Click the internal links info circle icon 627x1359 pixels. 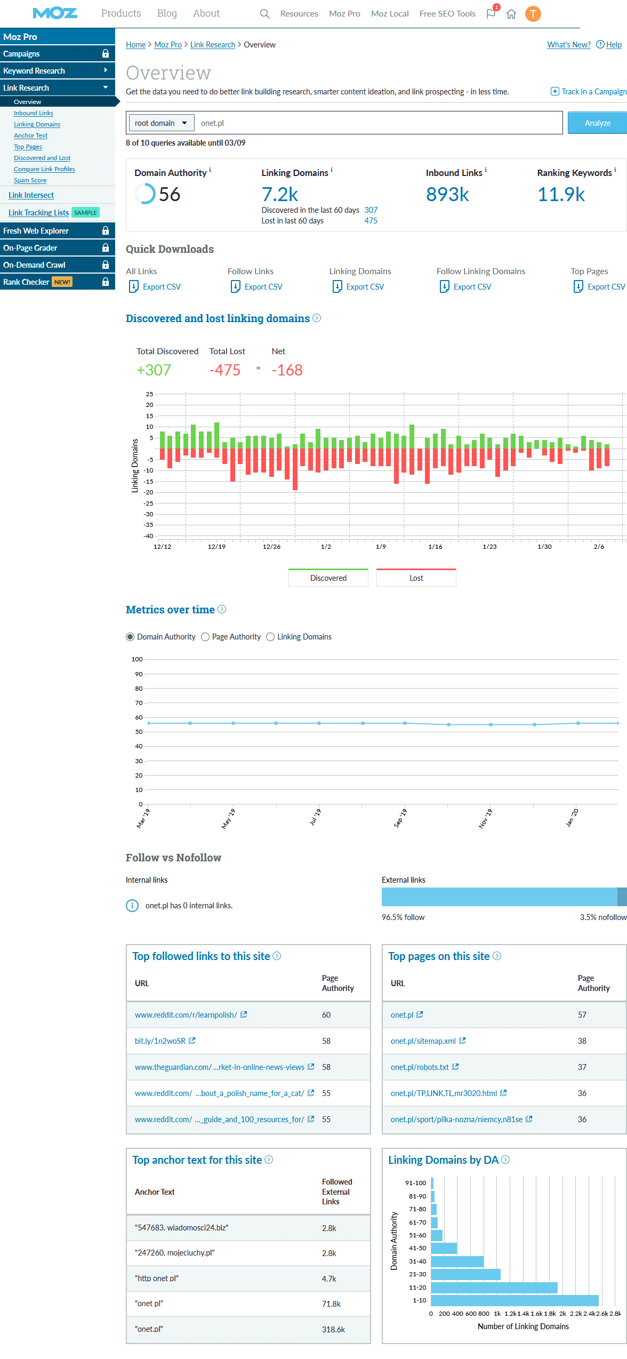tap(132, 906)
